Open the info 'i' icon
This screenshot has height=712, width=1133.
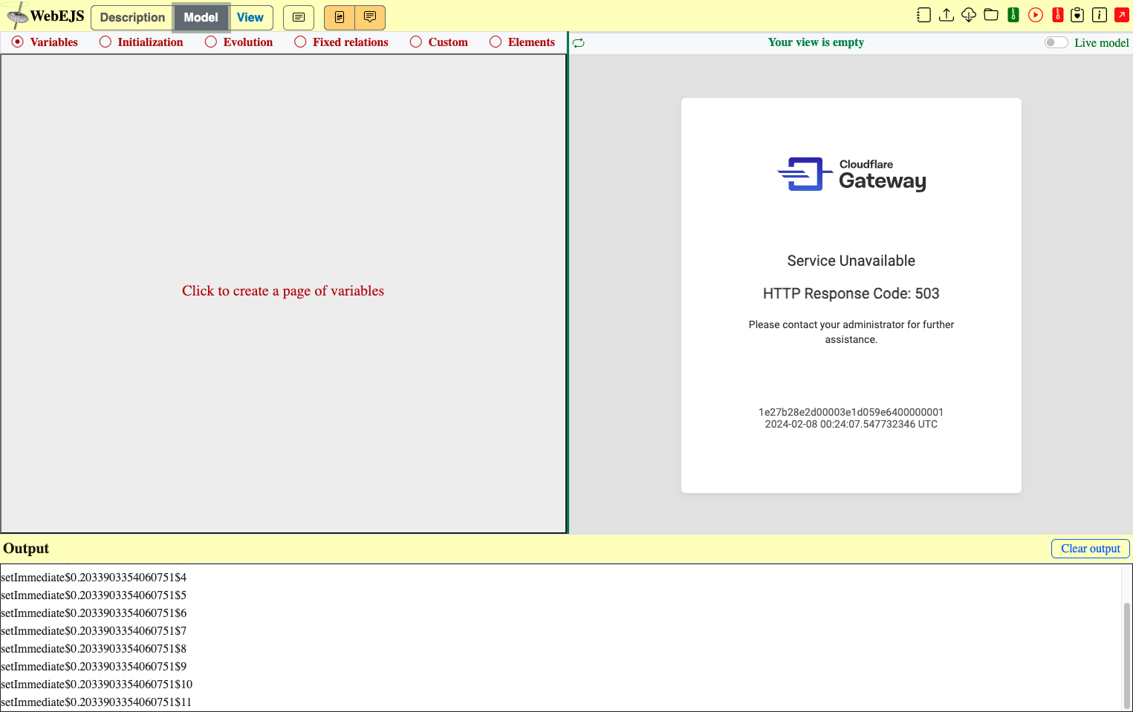point(1100,15)
